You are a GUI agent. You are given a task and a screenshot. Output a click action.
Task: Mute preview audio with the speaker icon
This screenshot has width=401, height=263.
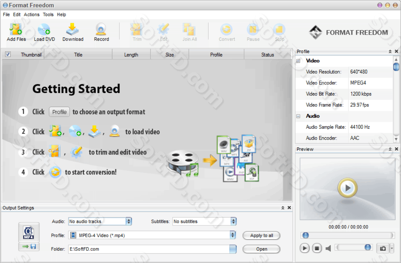tap(328, 248)
